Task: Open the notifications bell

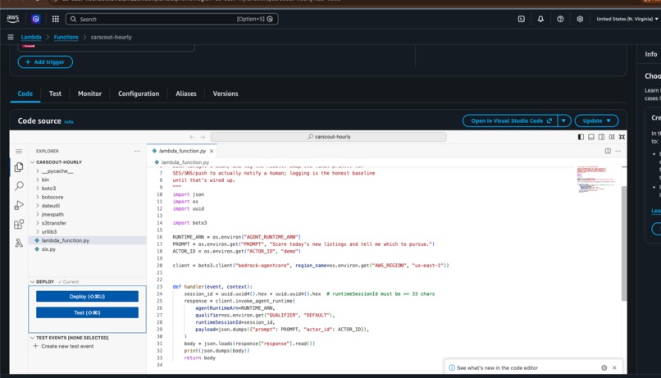Action: click(x=540, y=19)
